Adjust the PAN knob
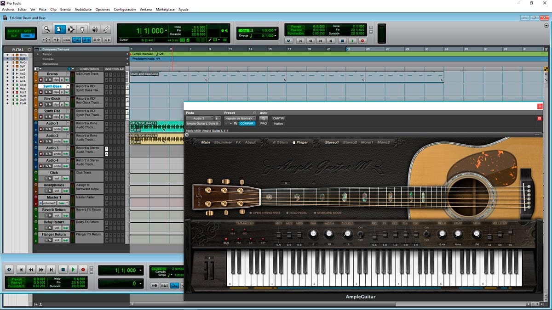 tap(313, 234)
